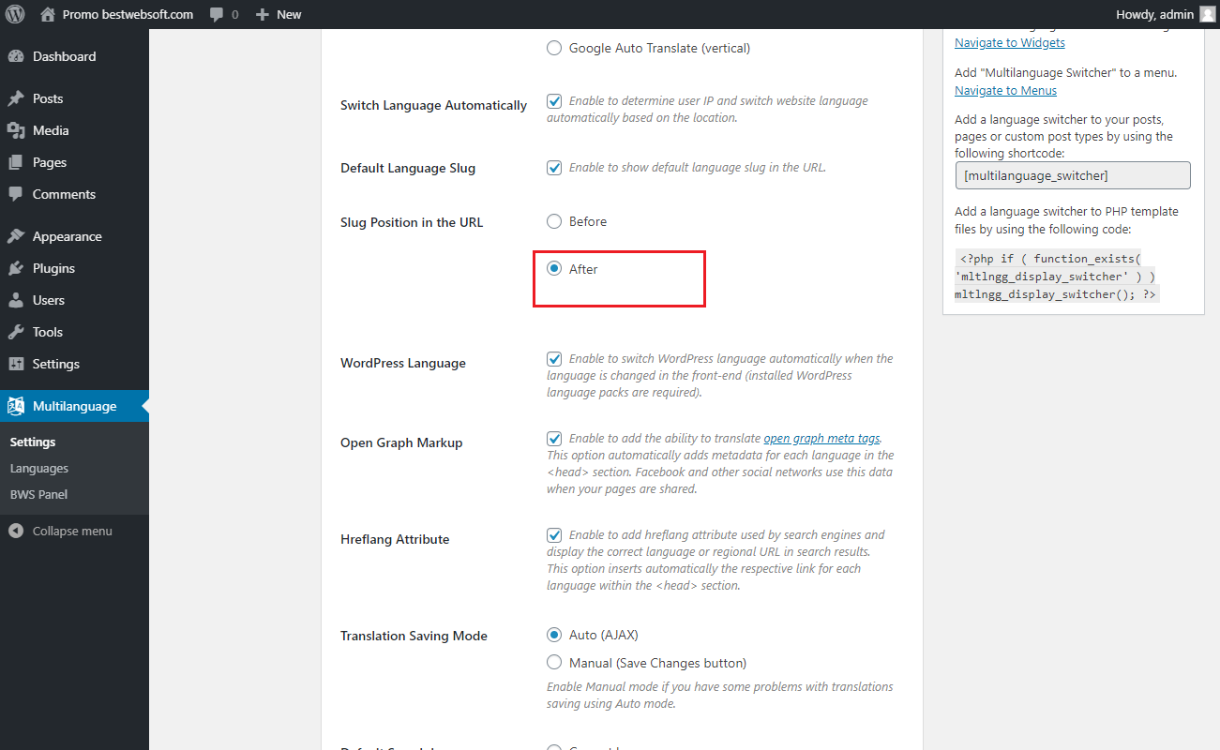The width and height of the screenshot is (1220, 750).
Task: Open the Plugins menu
Action: click(74, 268)
